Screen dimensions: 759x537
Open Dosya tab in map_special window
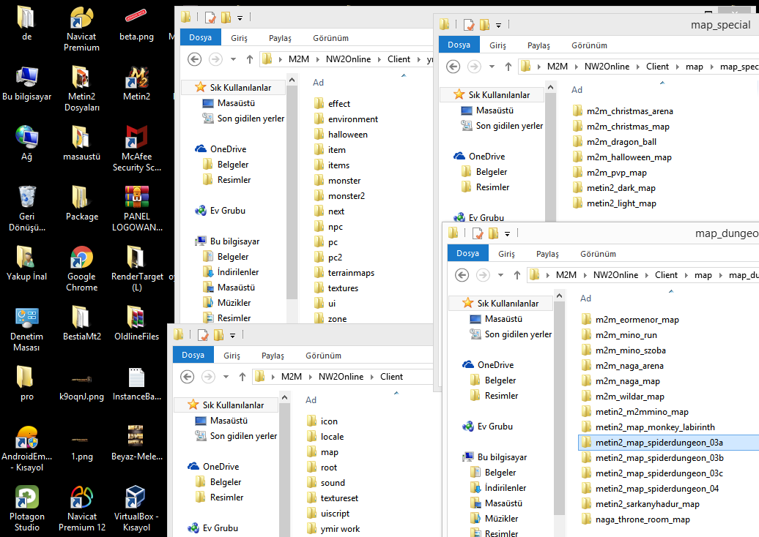459,45
